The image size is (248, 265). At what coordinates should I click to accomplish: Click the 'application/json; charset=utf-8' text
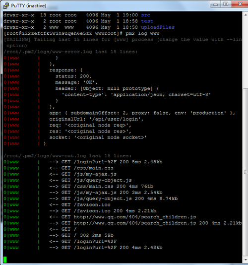coord(161,95)
